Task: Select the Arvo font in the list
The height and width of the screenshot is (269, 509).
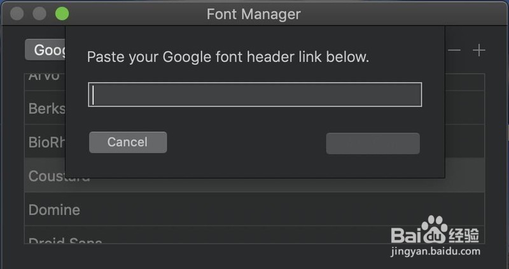Action: click(x=45, y=77)
